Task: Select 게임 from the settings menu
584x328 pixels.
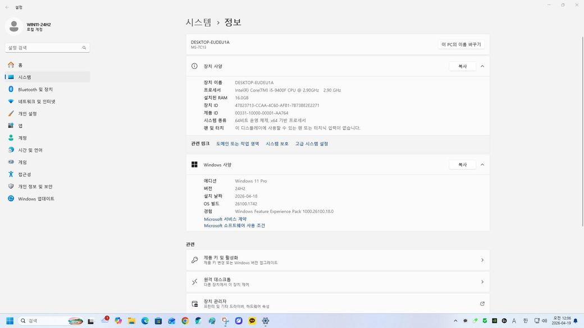Action: click(22, 163)
